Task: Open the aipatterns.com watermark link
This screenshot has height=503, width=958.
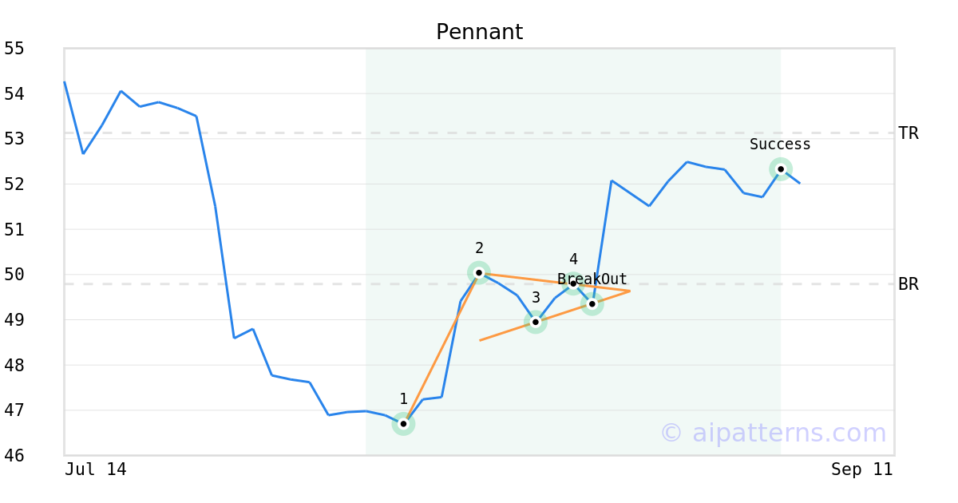Action: pyautogui.click(x=773, y=433)
